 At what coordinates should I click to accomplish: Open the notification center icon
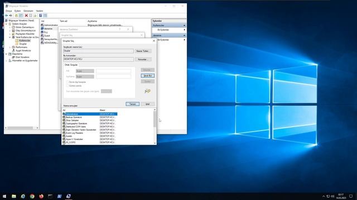[351, 196]
